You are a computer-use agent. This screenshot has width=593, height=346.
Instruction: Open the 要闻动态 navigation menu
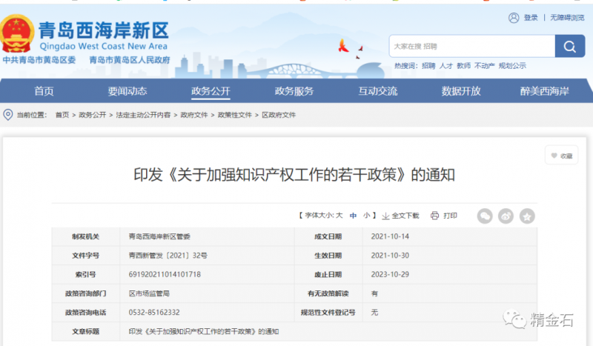click(x=127, y=91)
